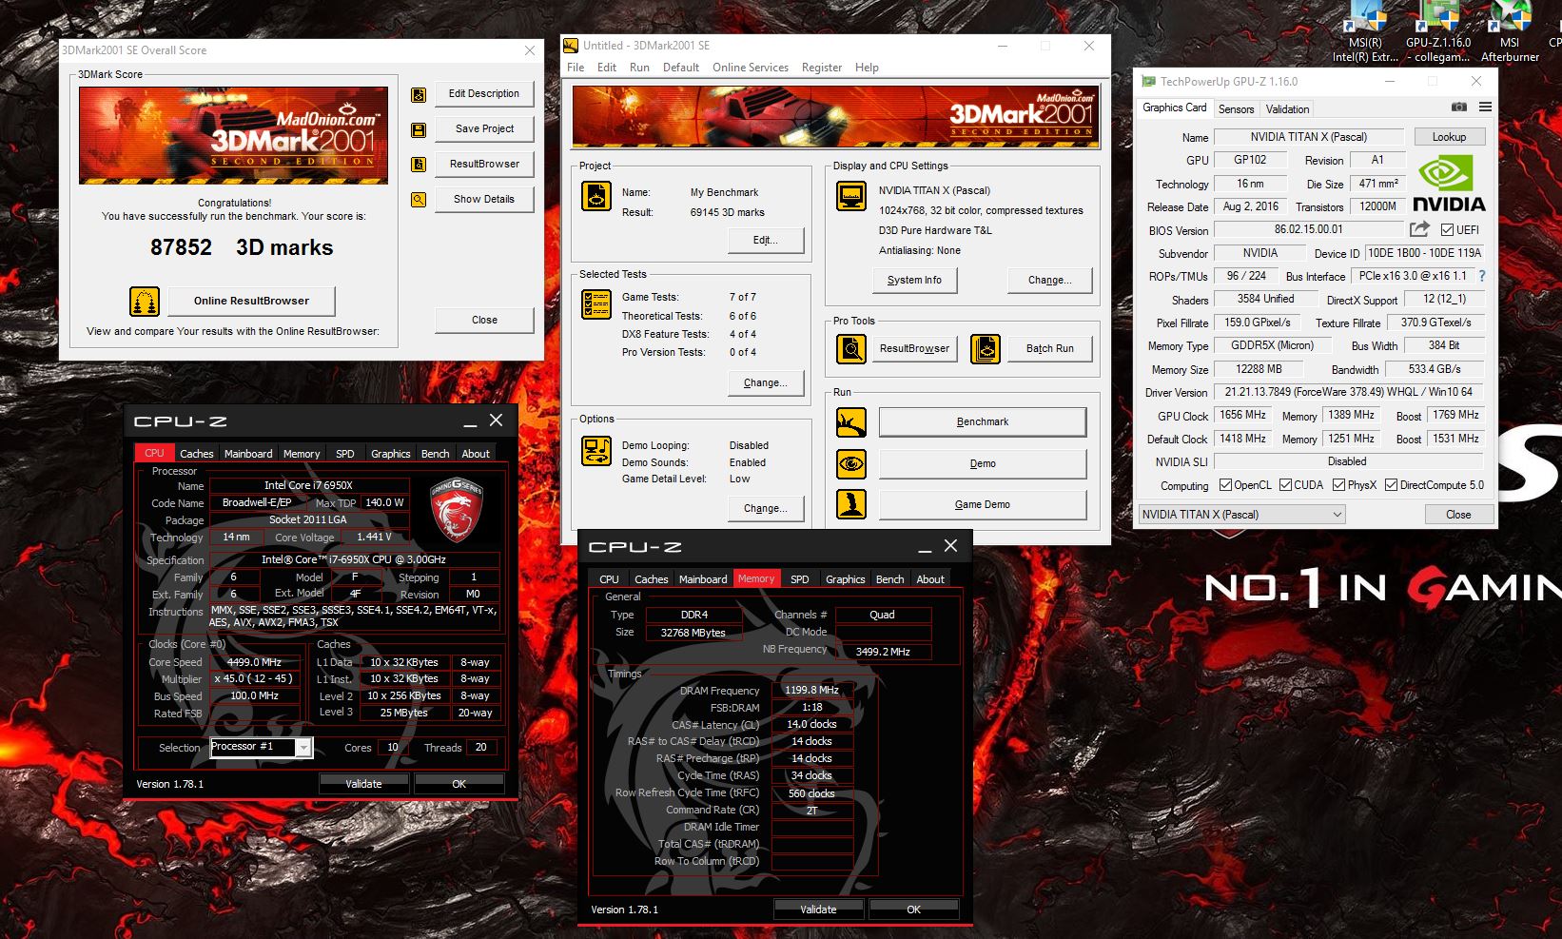This screenshot has height=939, width=1562.
Task: Open the NVIDIA TITAN X GPU selector dropdown
Action: click(x=1241, y=515)
